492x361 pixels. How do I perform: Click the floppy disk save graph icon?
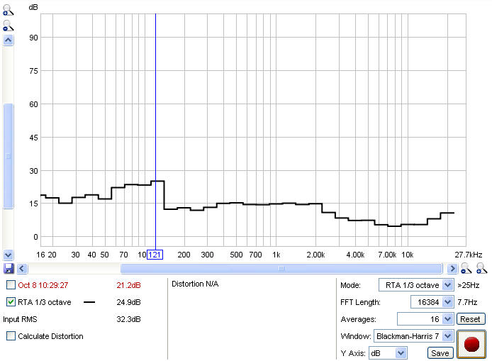click(9, 268)
